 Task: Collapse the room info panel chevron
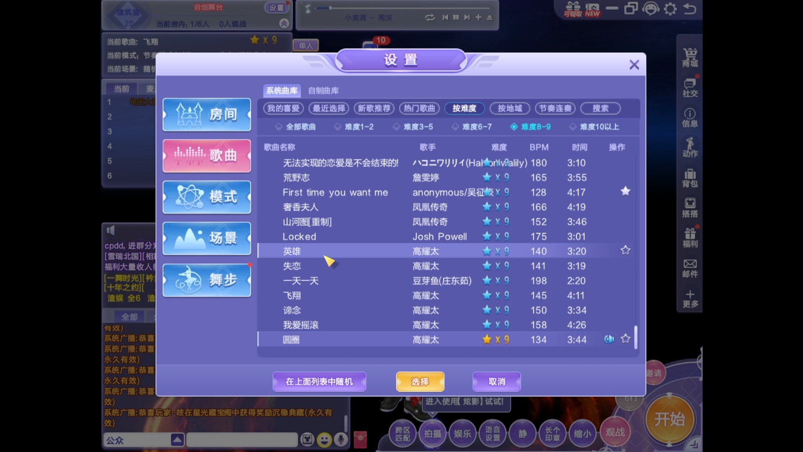click(285, 23)
